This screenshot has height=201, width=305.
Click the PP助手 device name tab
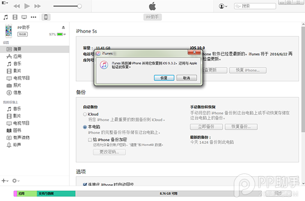tap(152, 17)
